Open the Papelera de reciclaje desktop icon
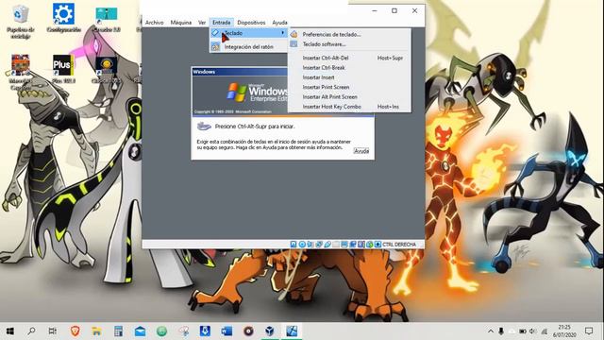 coord(21,22)
